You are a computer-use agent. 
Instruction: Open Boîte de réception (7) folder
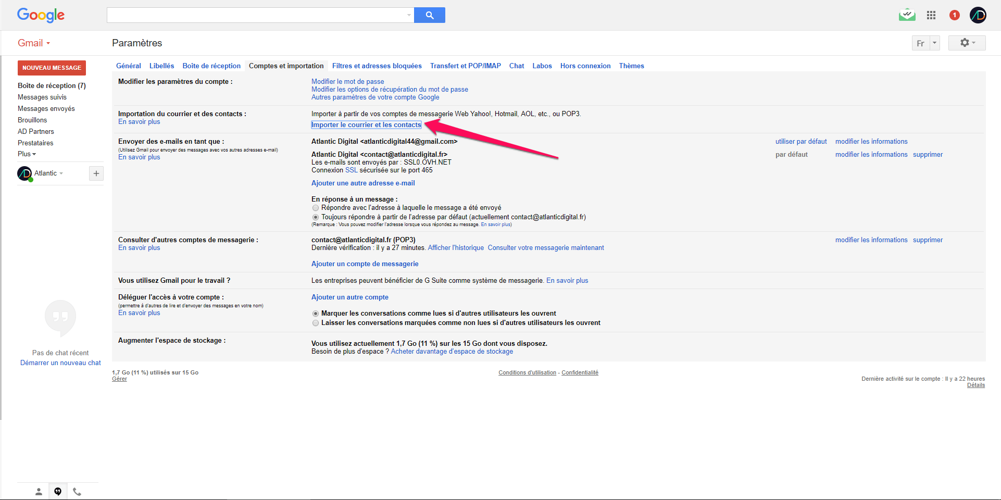[x=52, y=85]
